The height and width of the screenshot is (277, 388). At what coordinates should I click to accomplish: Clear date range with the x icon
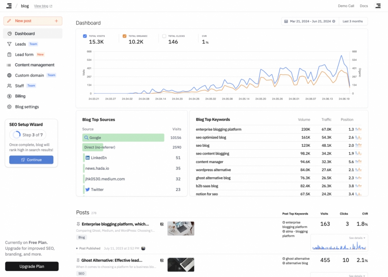(334, 22)
